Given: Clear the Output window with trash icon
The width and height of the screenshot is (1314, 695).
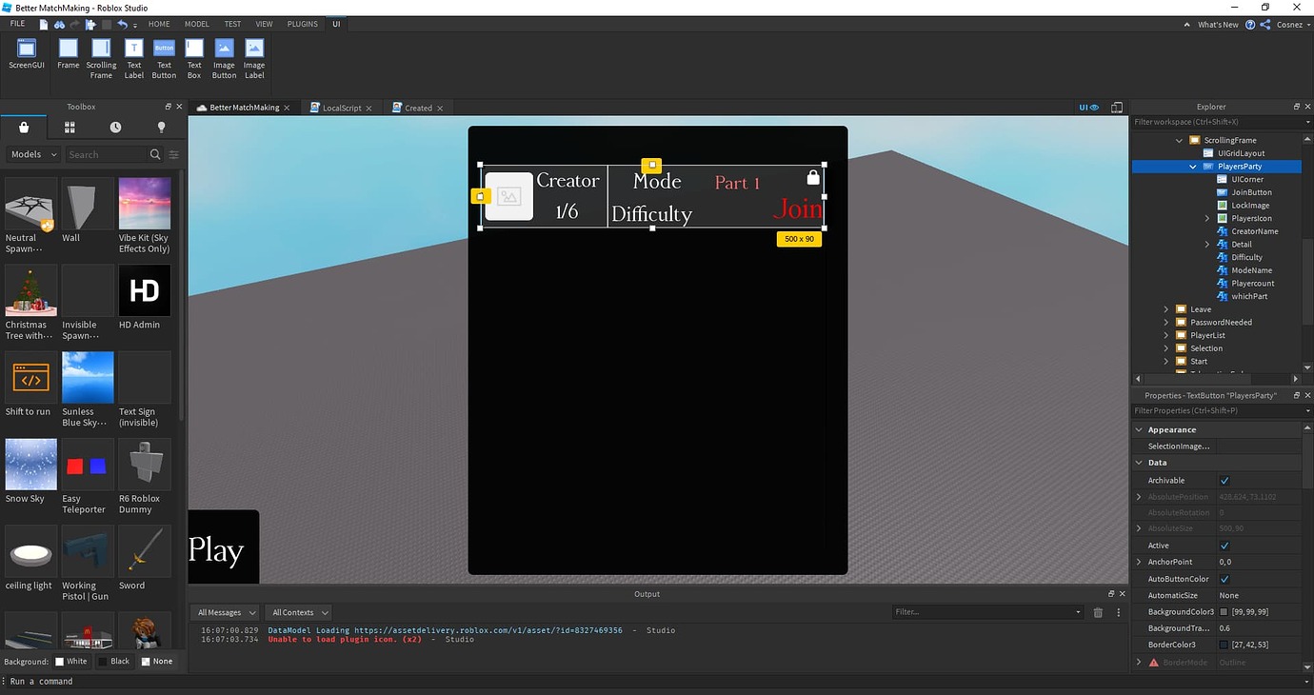Looking at the screenshot, I should 1098,612.
